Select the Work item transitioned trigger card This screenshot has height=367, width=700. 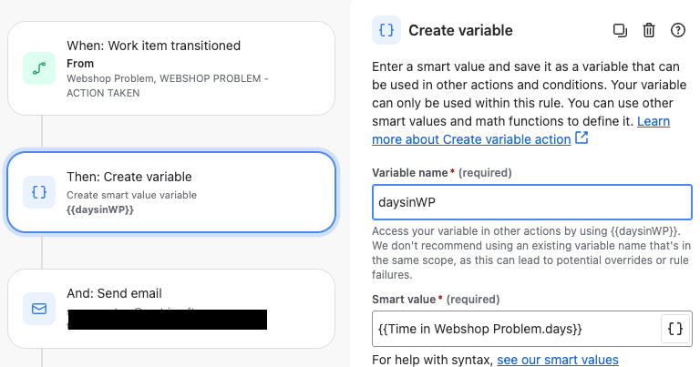tap(171, 68)
